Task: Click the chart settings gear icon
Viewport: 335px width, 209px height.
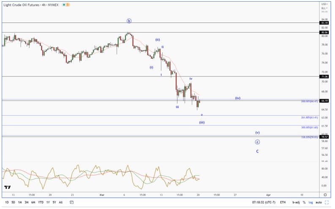Action: [x=325, y=195]
